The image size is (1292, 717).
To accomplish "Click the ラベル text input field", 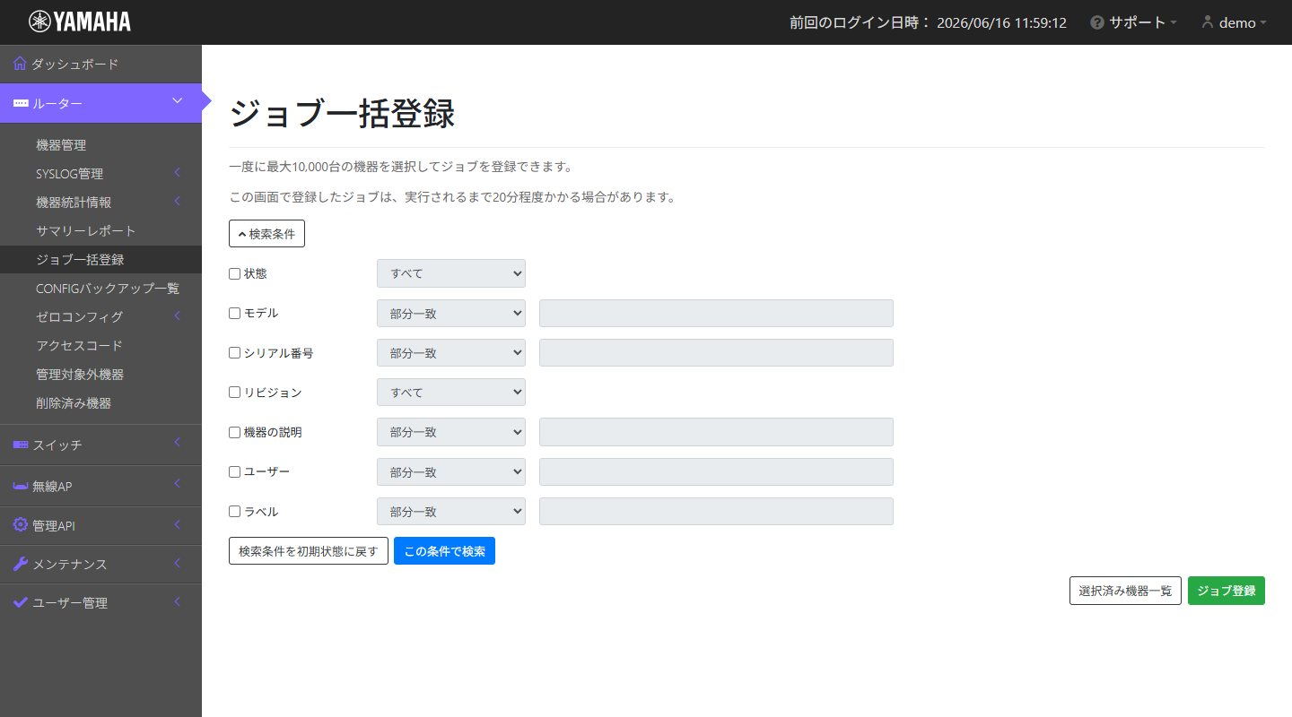I will pos(716,511).
